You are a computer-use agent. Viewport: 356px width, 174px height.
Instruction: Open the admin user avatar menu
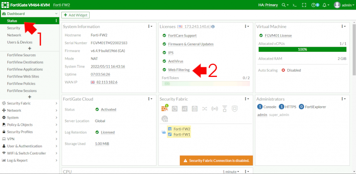click(344, 5)
